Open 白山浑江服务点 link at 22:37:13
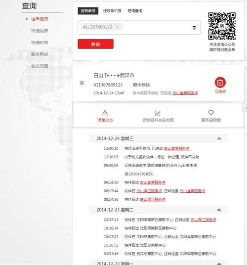The width and height of the screenshot is (247, 265). point(203,220)
